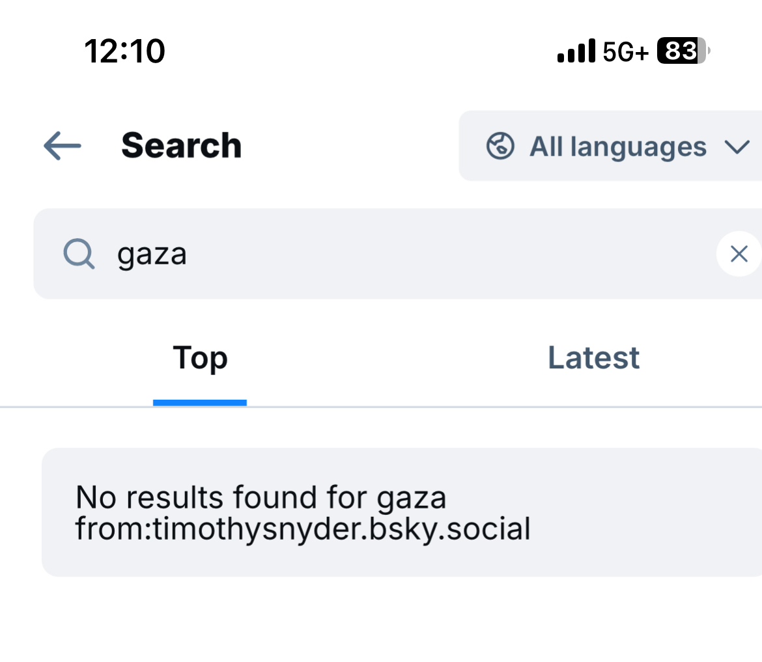762x662 pixels.
Task: Expand language list via chevron arrow
Action: (x=737, y=147)
